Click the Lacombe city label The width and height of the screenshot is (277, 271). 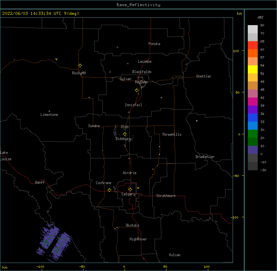pos(145,61)
